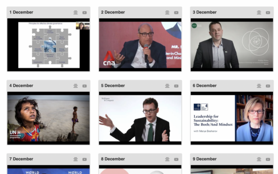Viewport: 278px width, 174px height.
Task: Play the 3 December man in blazer video
Action: point(232,45)
